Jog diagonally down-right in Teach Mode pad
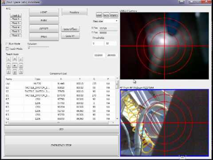 21,72
